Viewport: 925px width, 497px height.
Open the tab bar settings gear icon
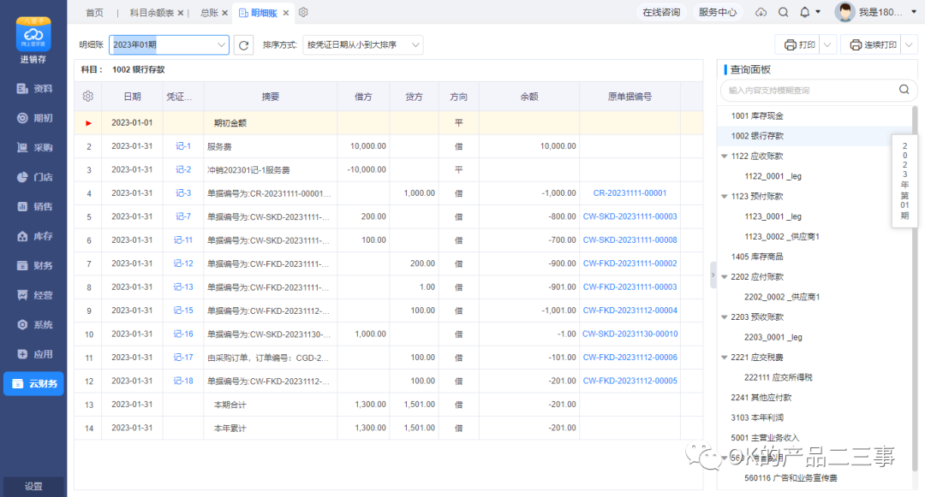point(303,13)
